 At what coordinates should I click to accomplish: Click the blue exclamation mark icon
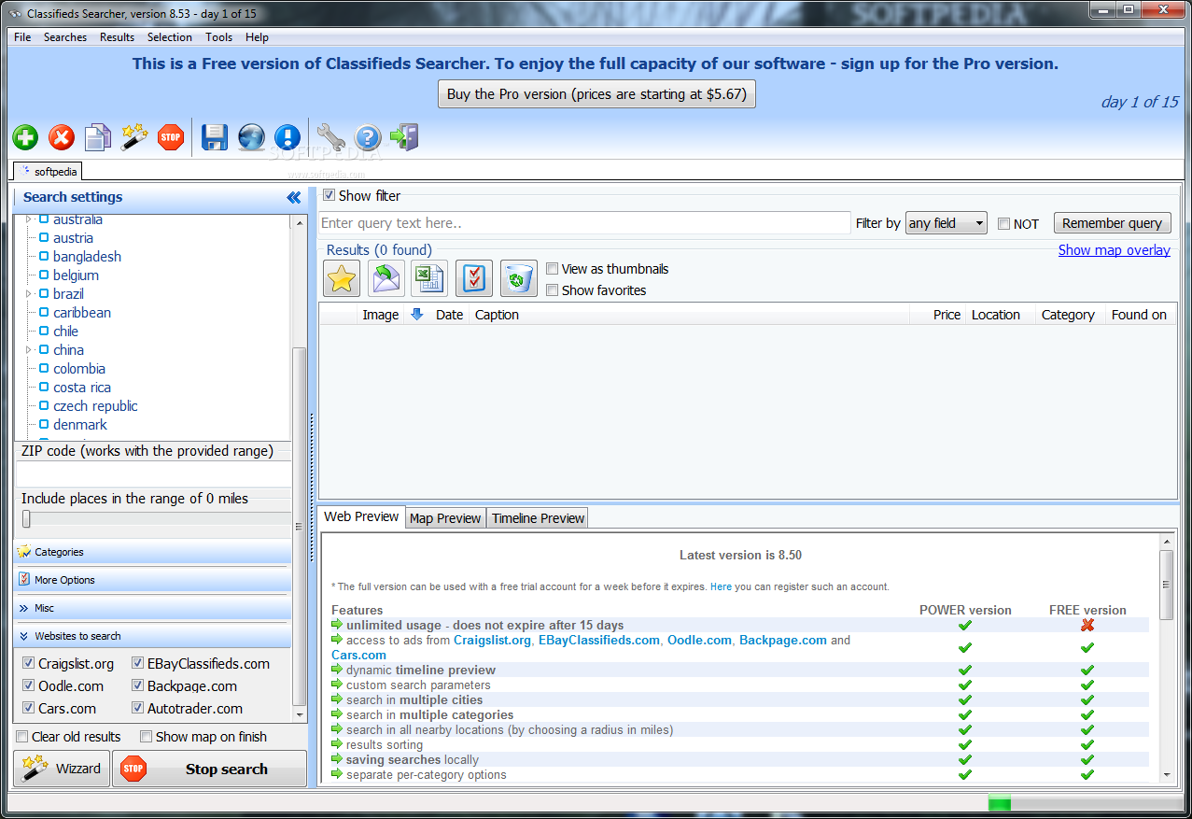pyautogui.click(x=287, y=138)
